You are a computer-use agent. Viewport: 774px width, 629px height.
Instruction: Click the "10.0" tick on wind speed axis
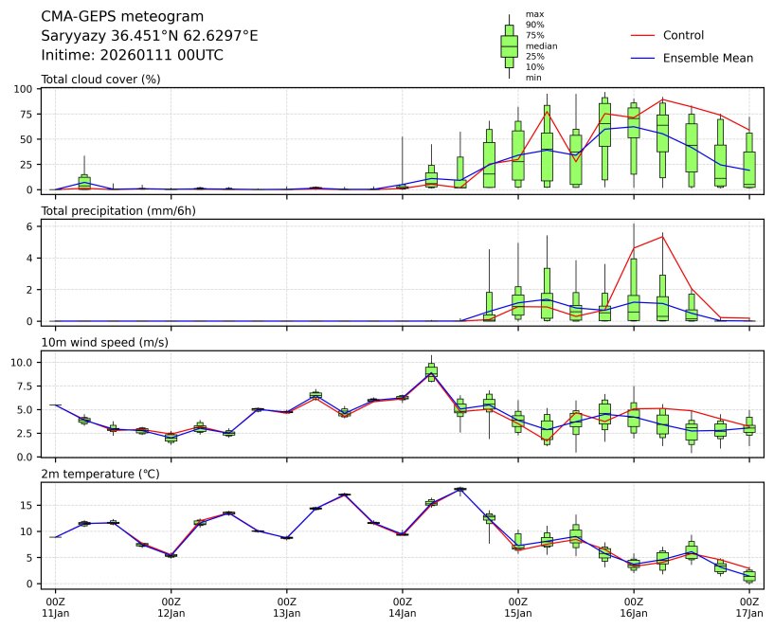click(22, 363)
